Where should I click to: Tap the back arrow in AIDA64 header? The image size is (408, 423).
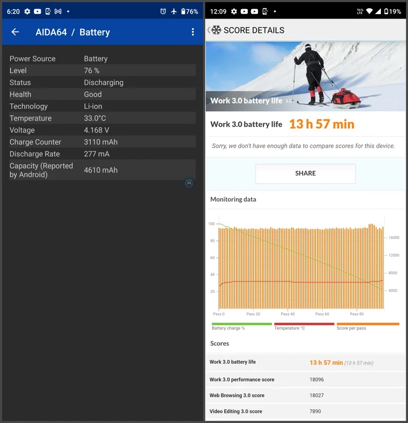click(15, 32)
